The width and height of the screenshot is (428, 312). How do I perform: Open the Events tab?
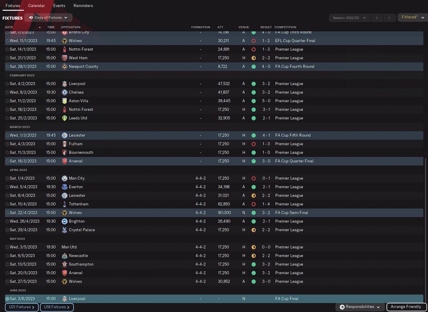[59, 6]
